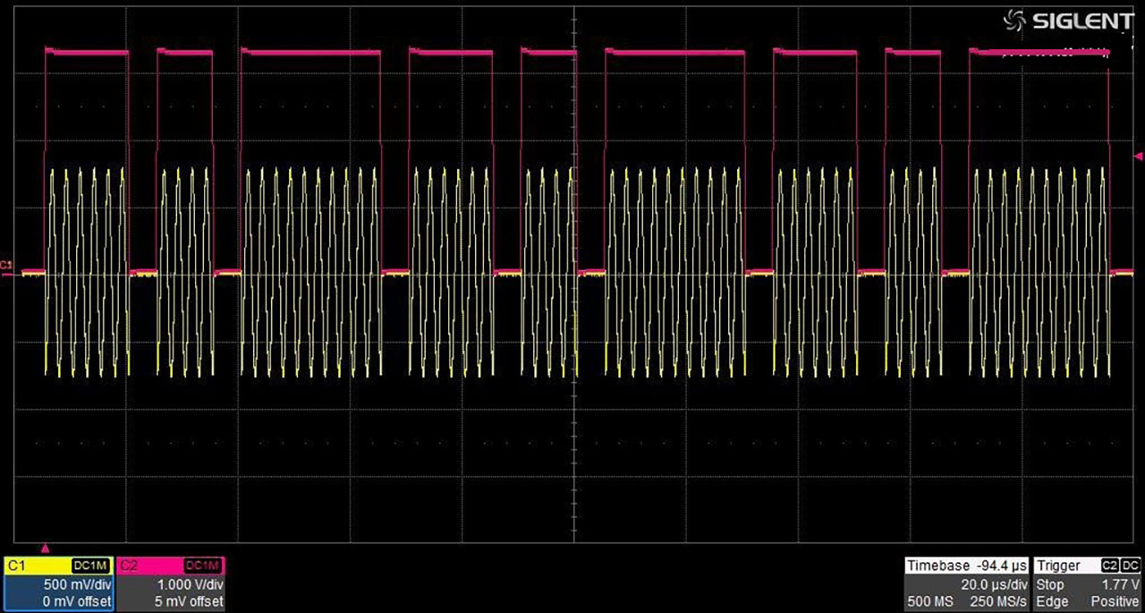1145x613 pixels.
Task: Open timebase scale options via 20.0 µs/div
Action: tap(996, 583)
